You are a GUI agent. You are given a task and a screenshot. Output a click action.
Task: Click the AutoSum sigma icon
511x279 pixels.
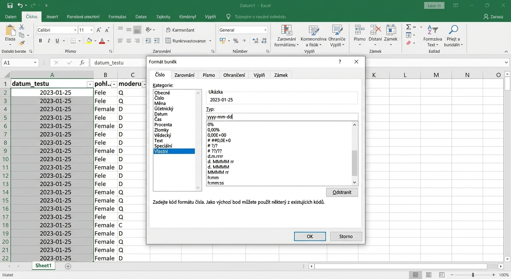click(x=409, y=27)
